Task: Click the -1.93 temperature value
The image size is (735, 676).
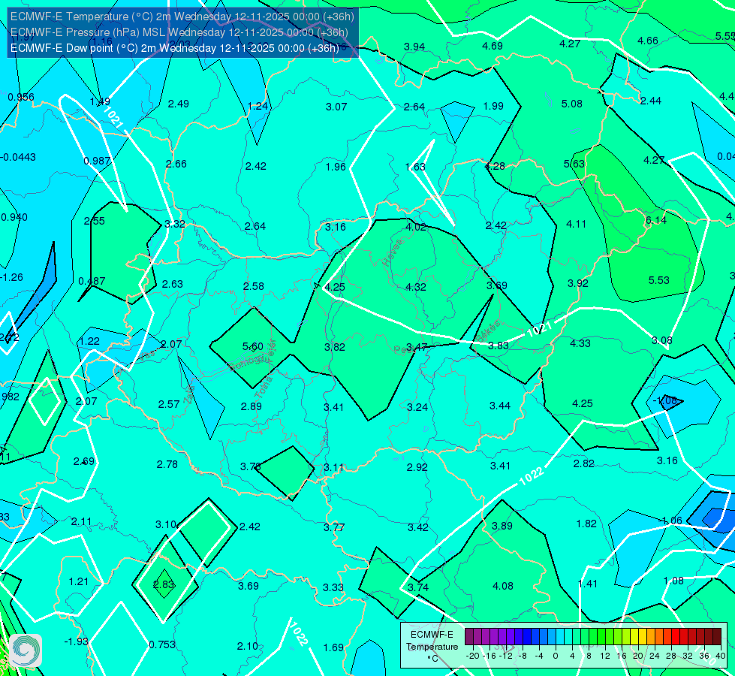Action: (76, 641)
